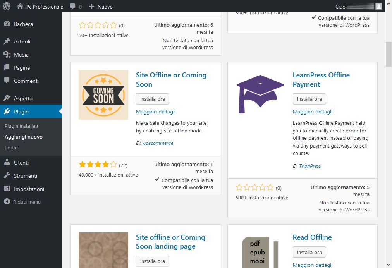The height and width of the screenshot is (268, 392).
Task: Open the Strumenti menu
Action: tap(25, 176)
